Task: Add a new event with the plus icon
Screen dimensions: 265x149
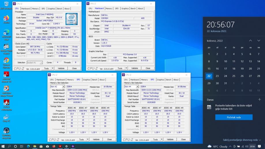Action: (259, 99)
